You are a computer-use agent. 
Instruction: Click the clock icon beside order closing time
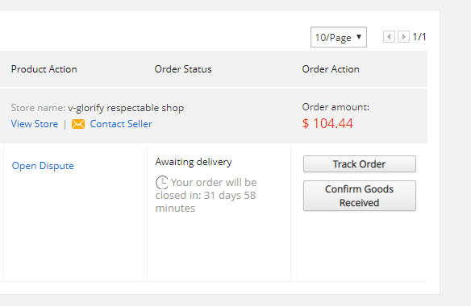(162, 182)
